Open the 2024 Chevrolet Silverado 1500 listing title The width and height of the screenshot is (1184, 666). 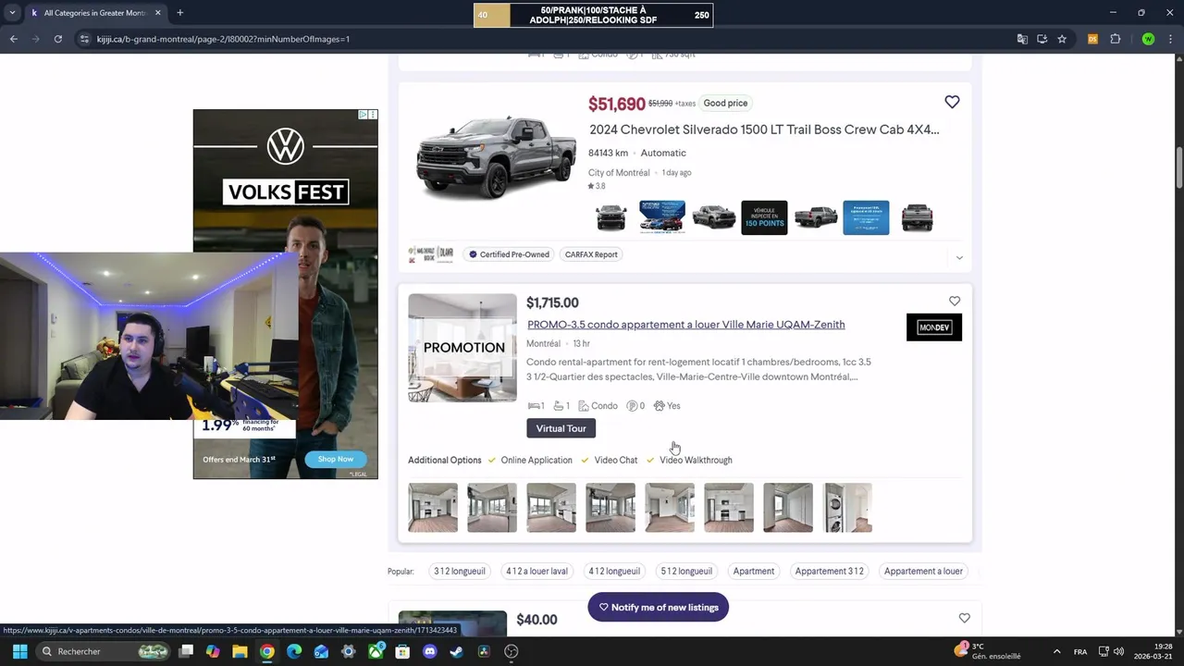[764, 129]
